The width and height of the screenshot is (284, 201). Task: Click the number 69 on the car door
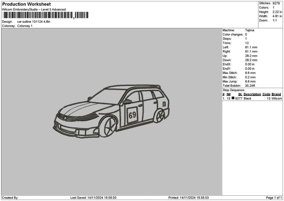coord(132,114)
